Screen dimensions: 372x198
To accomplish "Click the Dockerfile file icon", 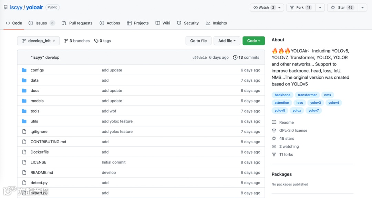I will [x=24, y=152].
